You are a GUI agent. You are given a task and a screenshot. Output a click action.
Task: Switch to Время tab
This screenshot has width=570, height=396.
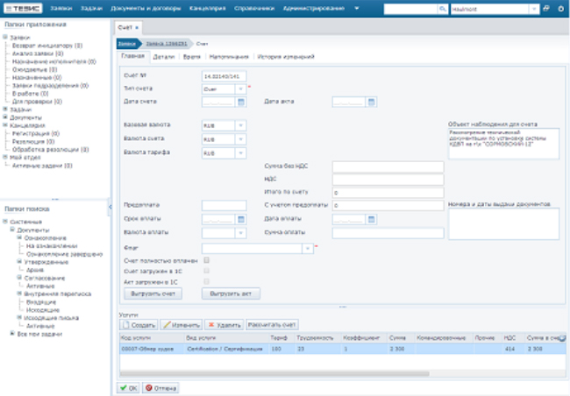coord(191,57)
